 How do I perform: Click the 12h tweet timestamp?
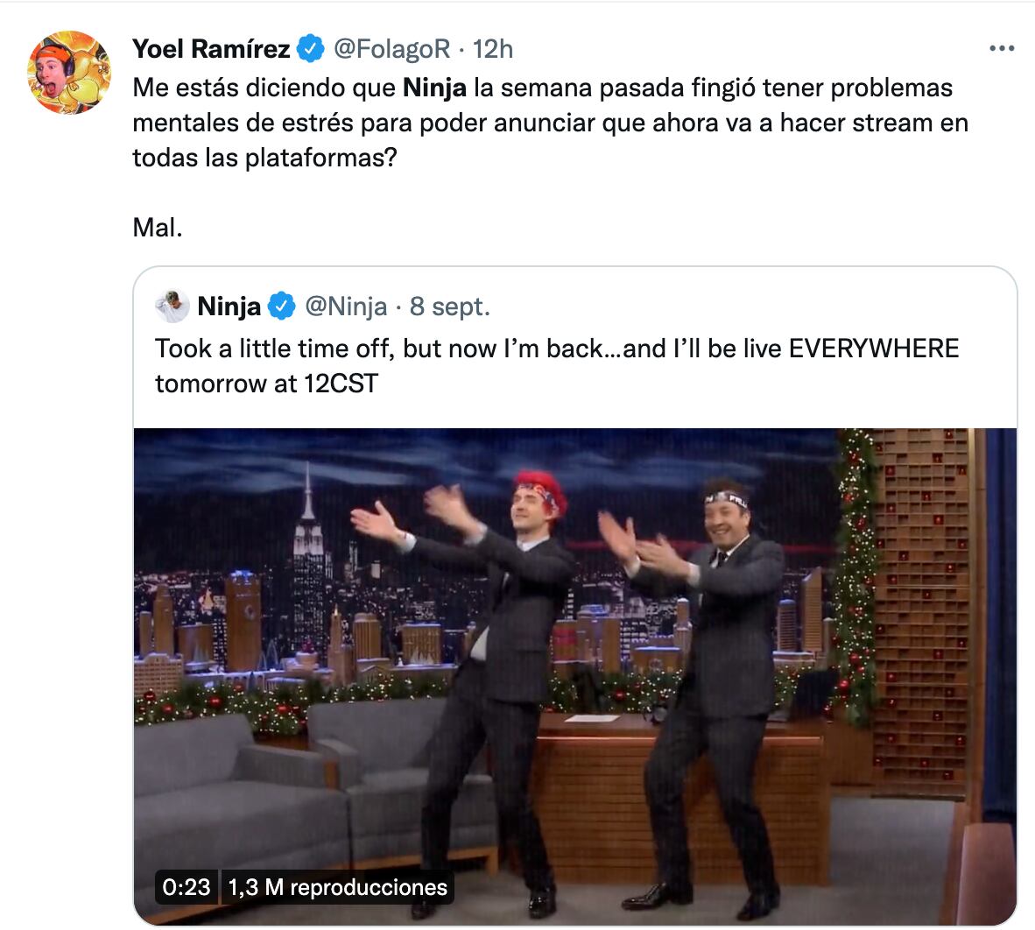click(493, 50)
